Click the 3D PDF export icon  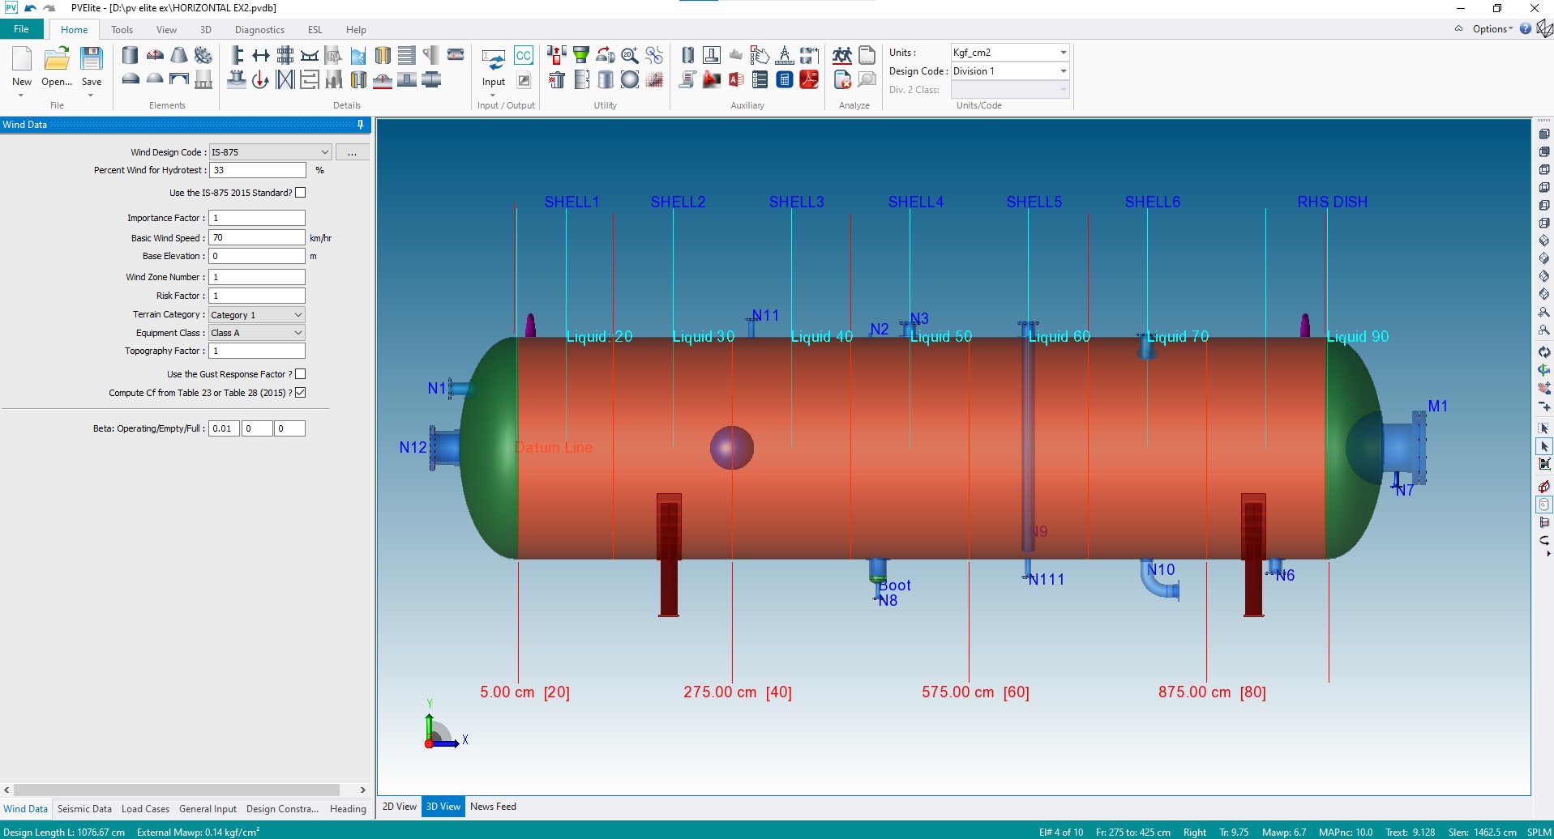(809, 79)
